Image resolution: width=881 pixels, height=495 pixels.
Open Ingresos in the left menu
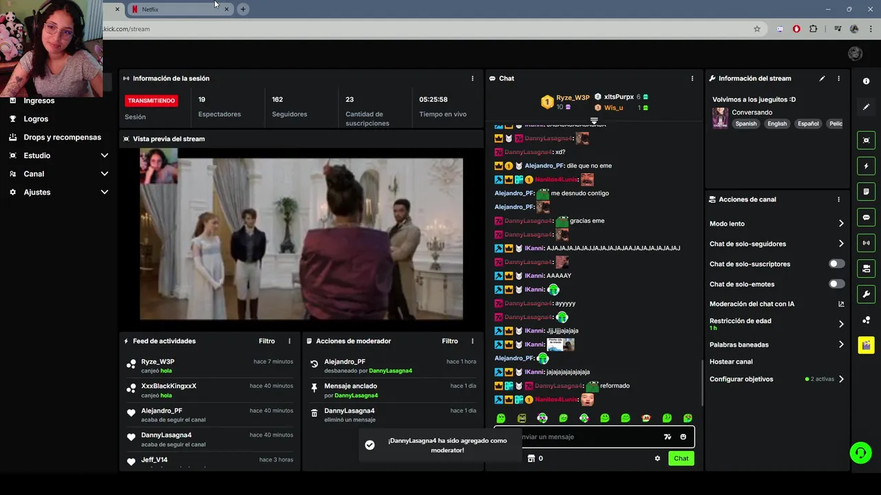point(39,100)
